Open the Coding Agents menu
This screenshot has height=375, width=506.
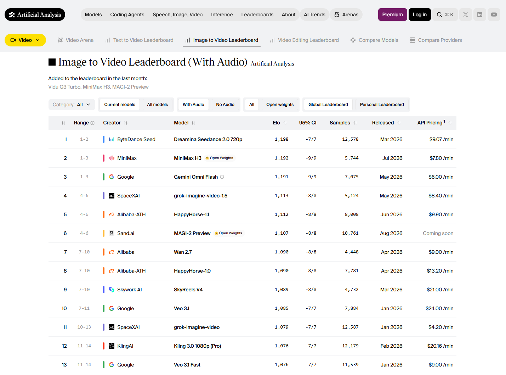tap(127, 15)
